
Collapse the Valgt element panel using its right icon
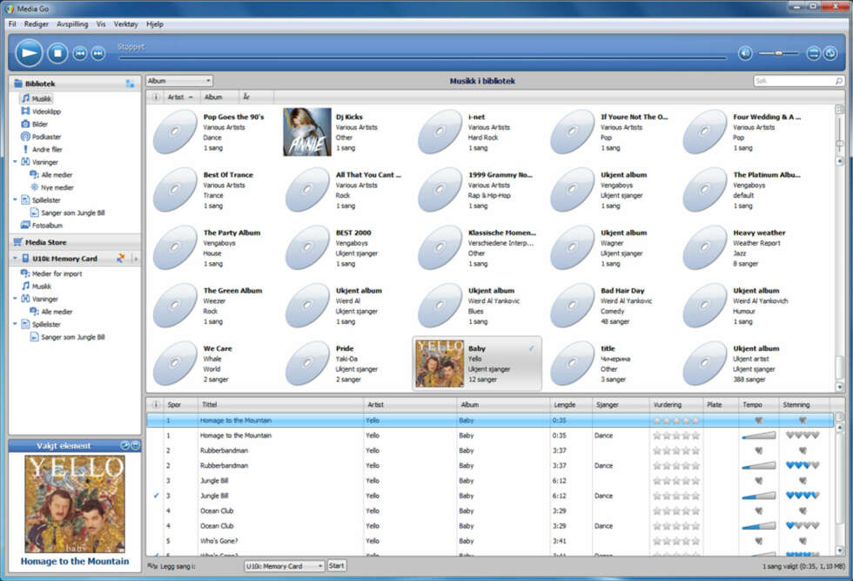click(136, 445)
